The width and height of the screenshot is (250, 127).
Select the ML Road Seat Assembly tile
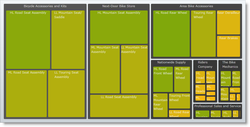(x=26, y=94)
